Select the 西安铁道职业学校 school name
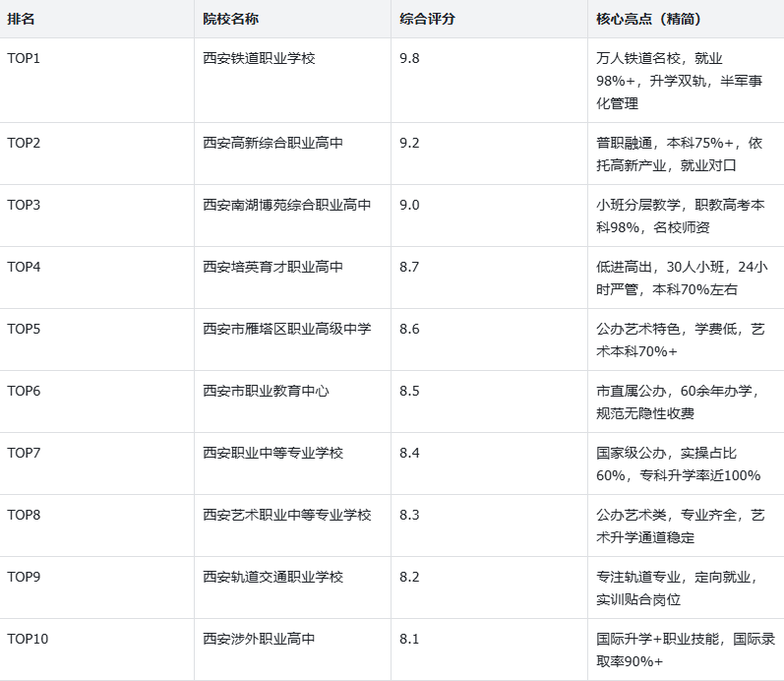 click(259, 59)
